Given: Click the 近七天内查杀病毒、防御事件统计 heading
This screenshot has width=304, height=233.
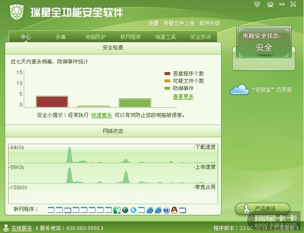Looking at the screenshot, I should (49, 62).
